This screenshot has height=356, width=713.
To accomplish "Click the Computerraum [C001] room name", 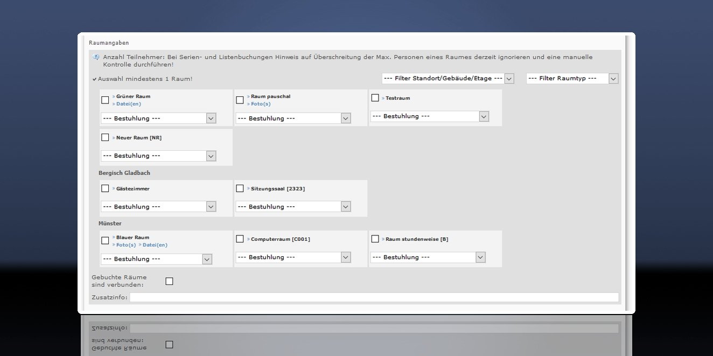I will [x=281, y=239].
